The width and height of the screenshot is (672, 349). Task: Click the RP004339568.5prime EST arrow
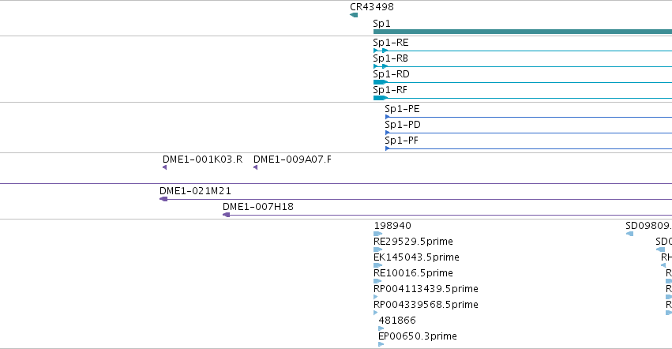click(375, 313)
